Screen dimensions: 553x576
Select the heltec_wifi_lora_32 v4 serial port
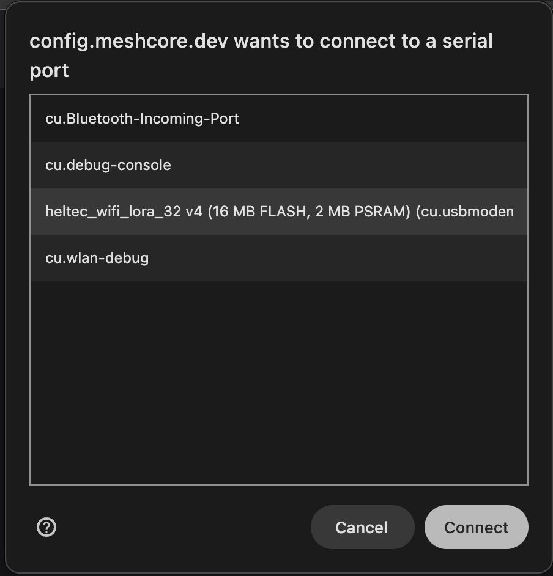click(x=278, y=212)
